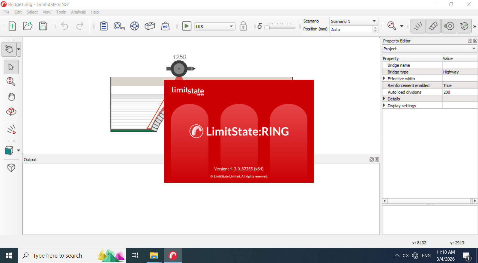Image resolution: width=478 pixels, height=263 pixels.
Task: Toggle the lock icon in toolbar
Action: [243, 26]
